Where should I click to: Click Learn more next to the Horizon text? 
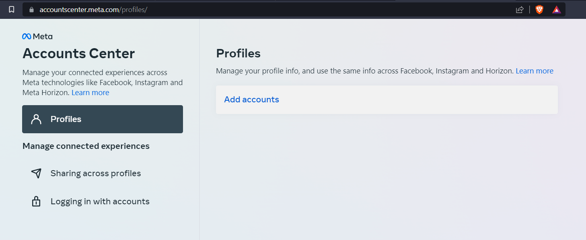[x=535, y=71]
